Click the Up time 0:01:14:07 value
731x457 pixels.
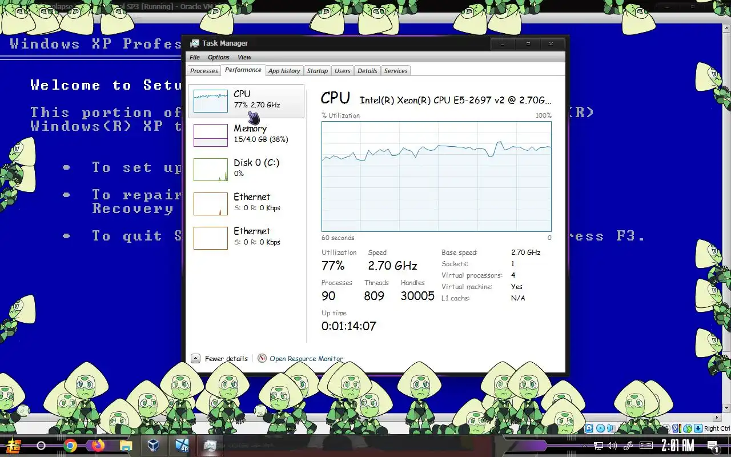click(349, 326)
